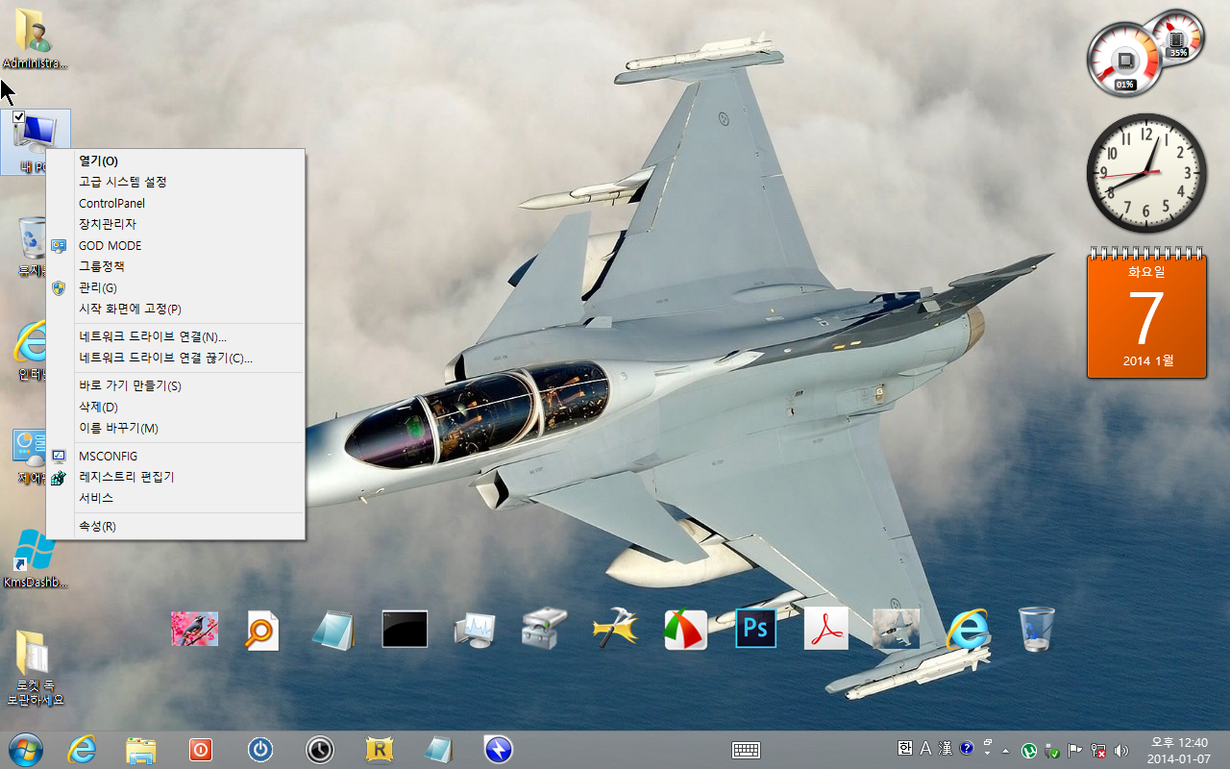
Task: Open the on-screen keyboard from taskbar
Action: click(747, 750)
